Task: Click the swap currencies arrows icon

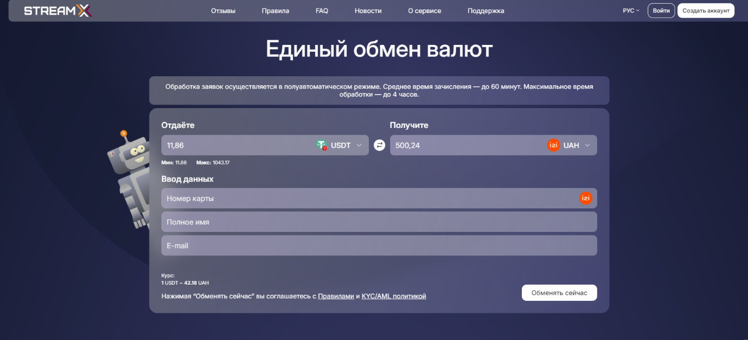Action: tap(379, 145)
